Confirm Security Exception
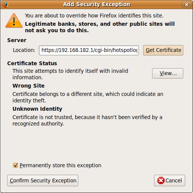The image size is (193, 193). tap(43, 180)
